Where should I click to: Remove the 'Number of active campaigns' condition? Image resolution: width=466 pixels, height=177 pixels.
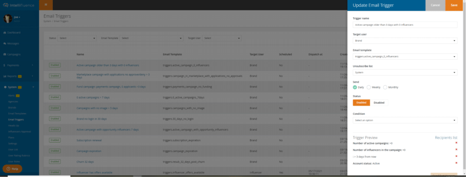point(456,143)
